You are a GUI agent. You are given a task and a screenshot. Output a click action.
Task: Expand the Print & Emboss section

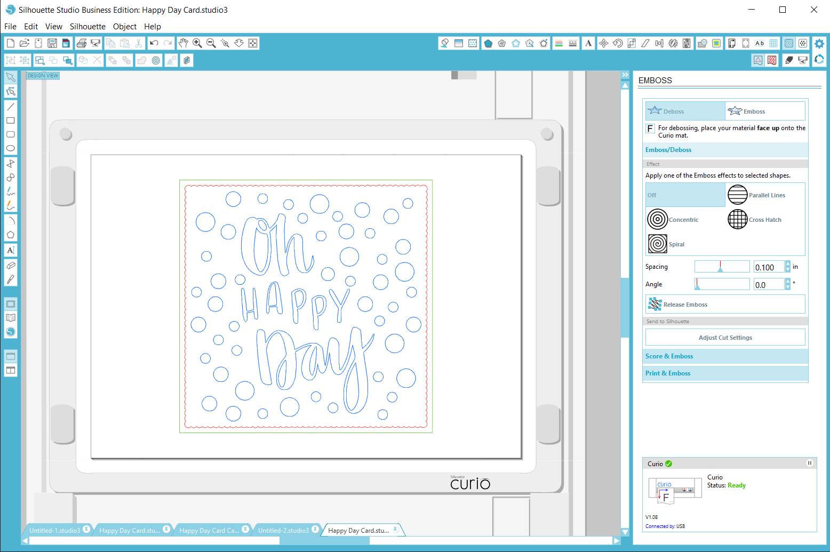pyautogui.click(x=727, y=373)
